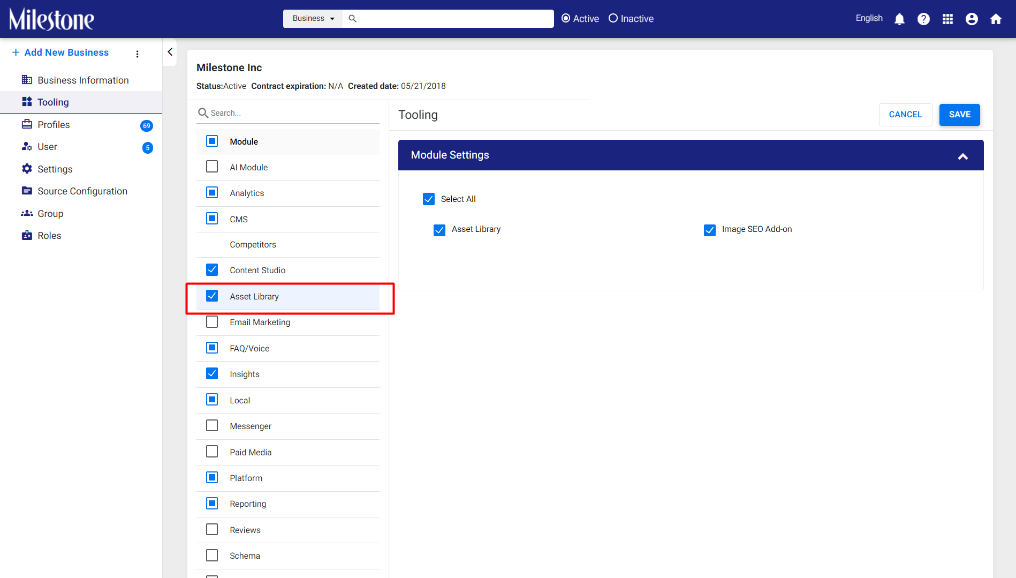Image resolution: width=1016 pixels, height=578 pixels.
Task: Open the apps grid icon
Action: (947, 19)
